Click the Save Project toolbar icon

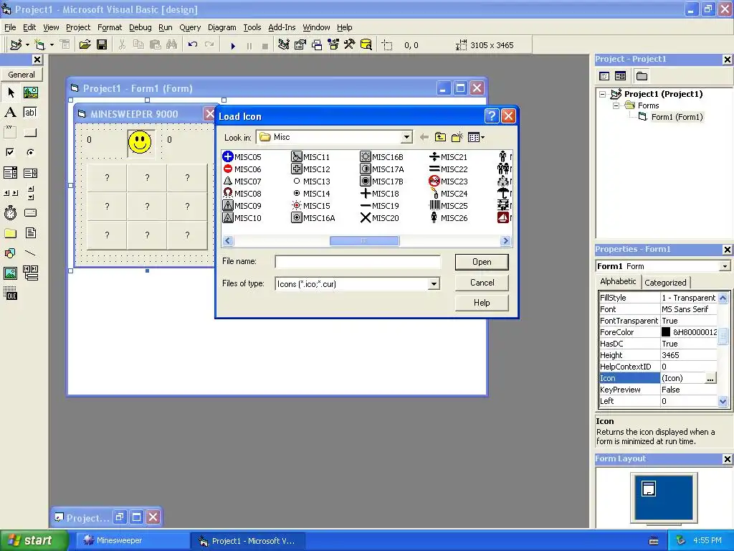click(x=102, y=45)
